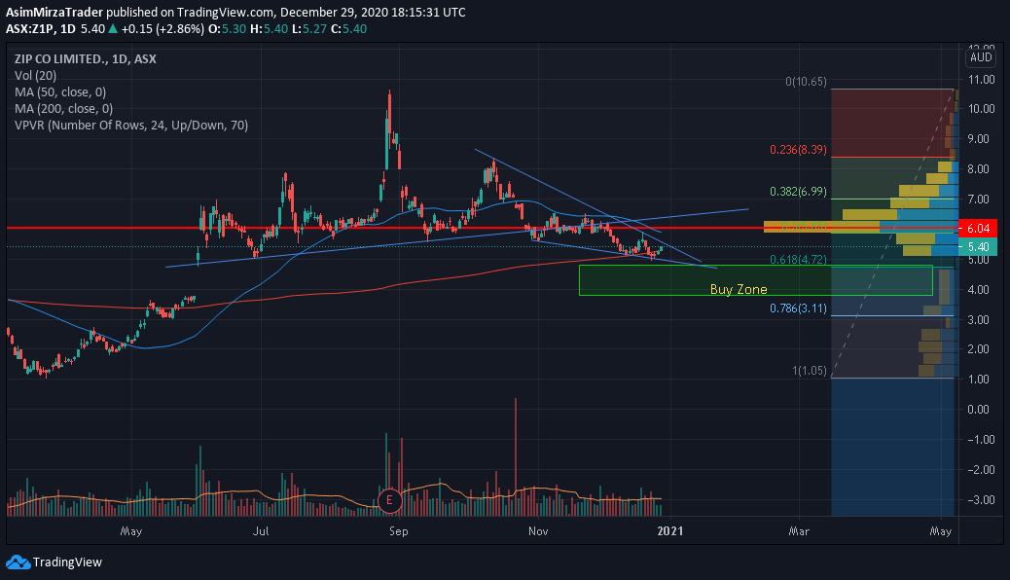
Task: Click the 'Sep' time axis label
Action: point(398,531)
